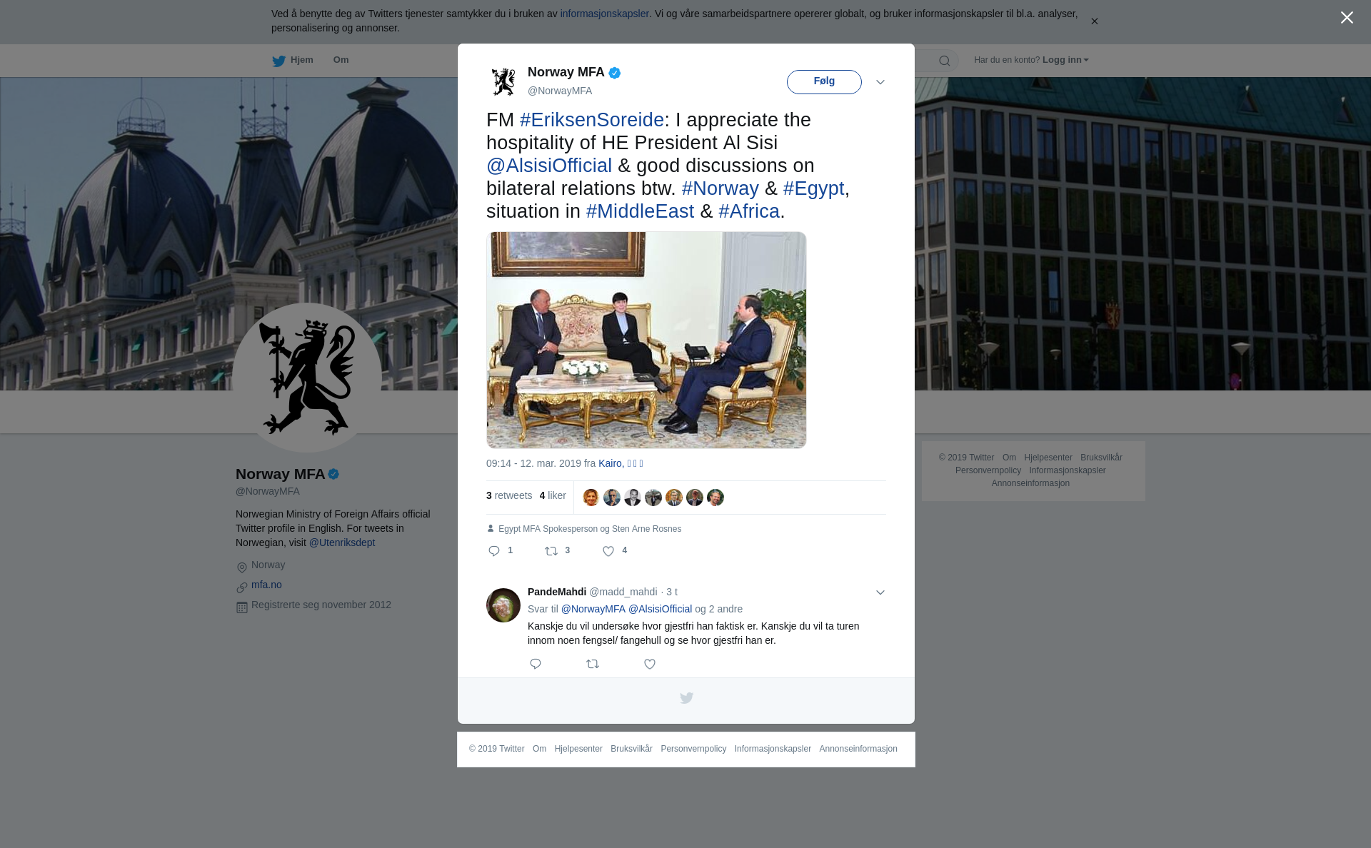The width and height of the screenshot is (1371, 848).
Task: Expand options chevron on PandeMahdi's reply
Action: click(x=880, y=592)
